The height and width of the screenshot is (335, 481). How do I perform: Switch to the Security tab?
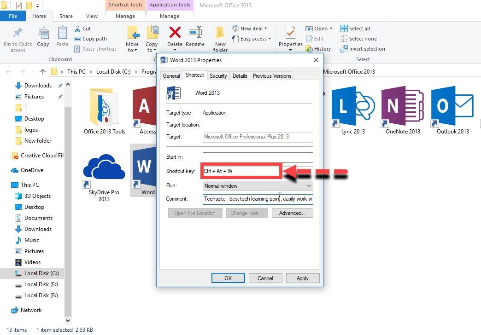pos(218,76)
